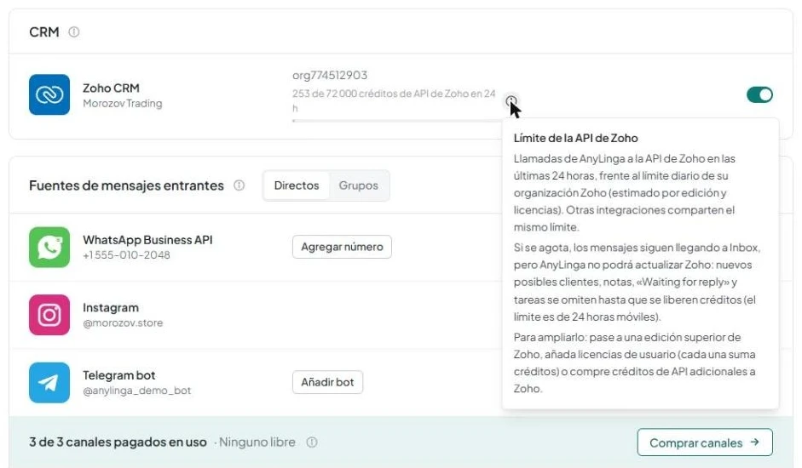Click the Zoho CRM logo icon
802x468 pixels.
pyautogui.click(x=49, y=94)
